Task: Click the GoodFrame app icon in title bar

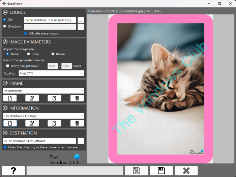Action: [4, 3]
